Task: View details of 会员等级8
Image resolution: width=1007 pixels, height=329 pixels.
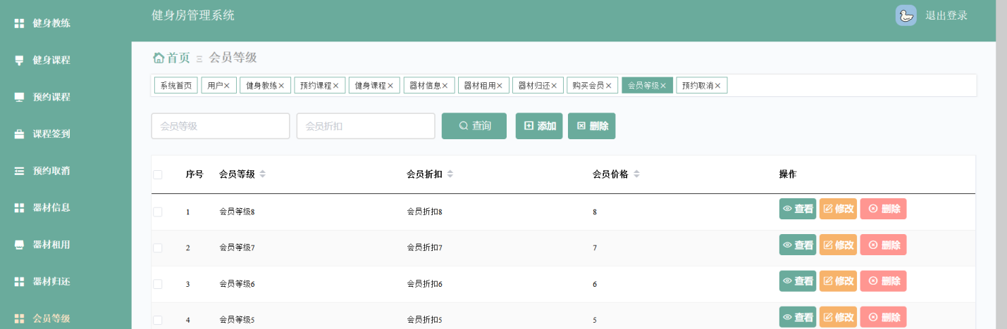Action: click(x=798, y=208)
